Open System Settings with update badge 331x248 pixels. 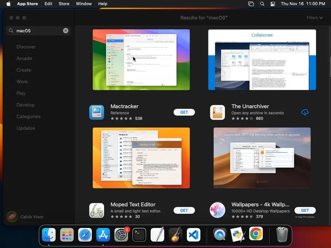pos(121,235)
